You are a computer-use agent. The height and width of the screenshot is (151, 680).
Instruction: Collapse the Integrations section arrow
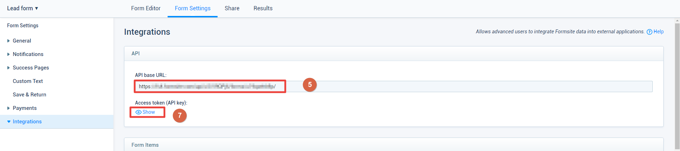pyautogui.click(x=9, y=122)
